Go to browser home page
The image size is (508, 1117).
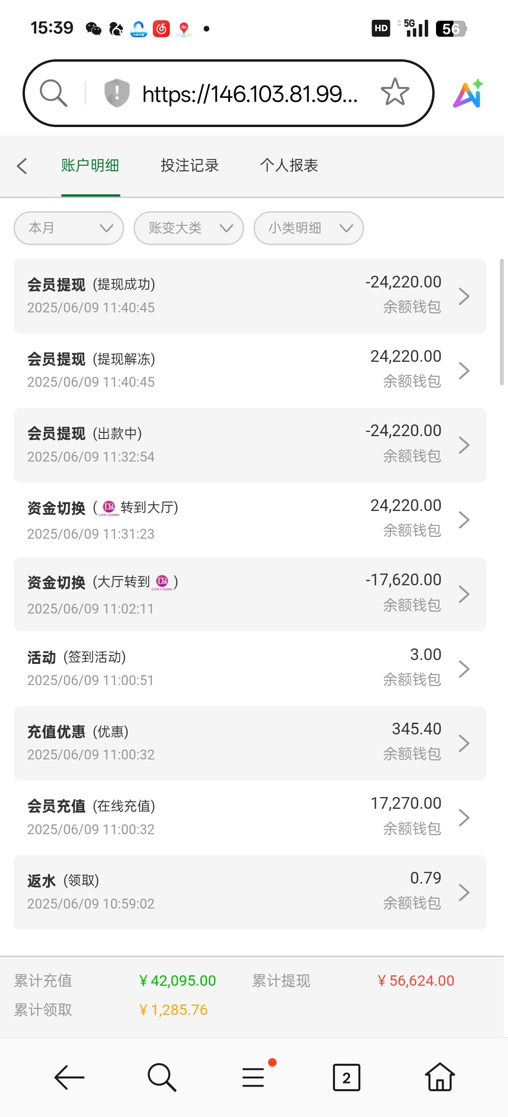(x=439, y=1077)
